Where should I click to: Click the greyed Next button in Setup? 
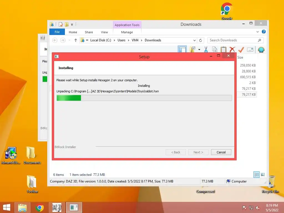(198, 152)
